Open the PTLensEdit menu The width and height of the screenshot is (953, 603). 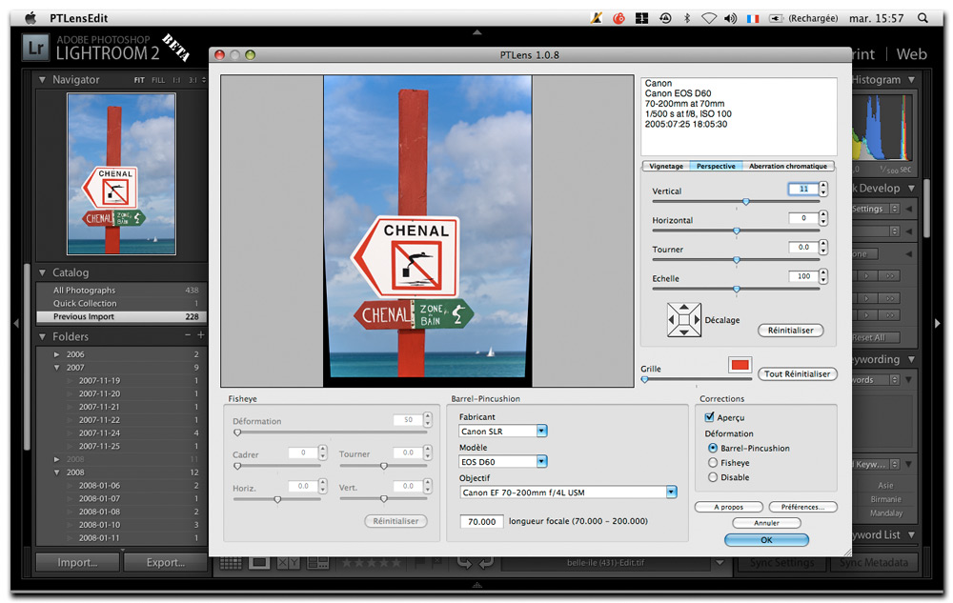79,18
